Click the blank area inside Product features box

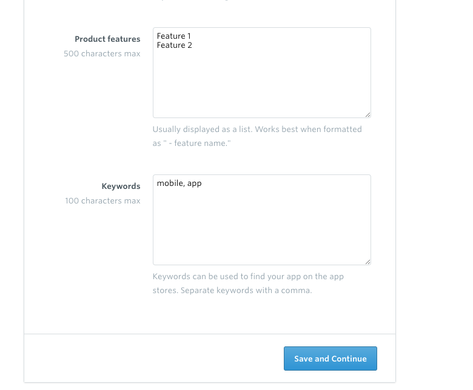pos(262,84)
